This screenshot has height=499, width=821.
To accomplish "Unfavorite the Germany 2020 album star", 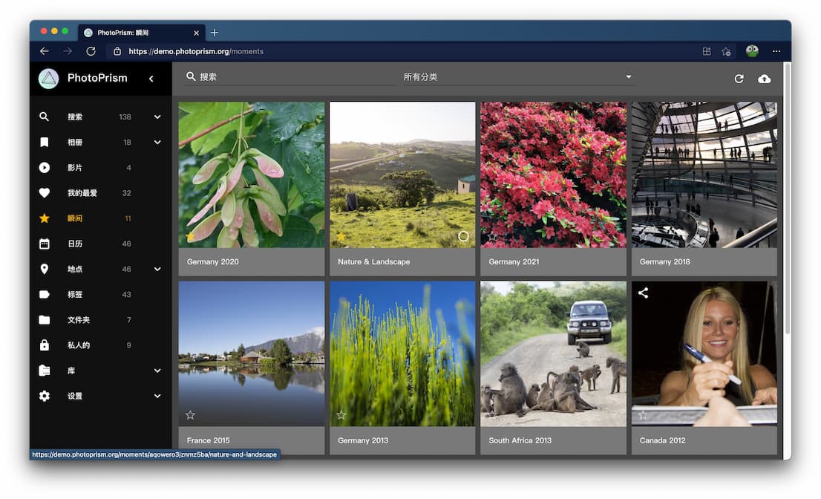I will point(190,236).
